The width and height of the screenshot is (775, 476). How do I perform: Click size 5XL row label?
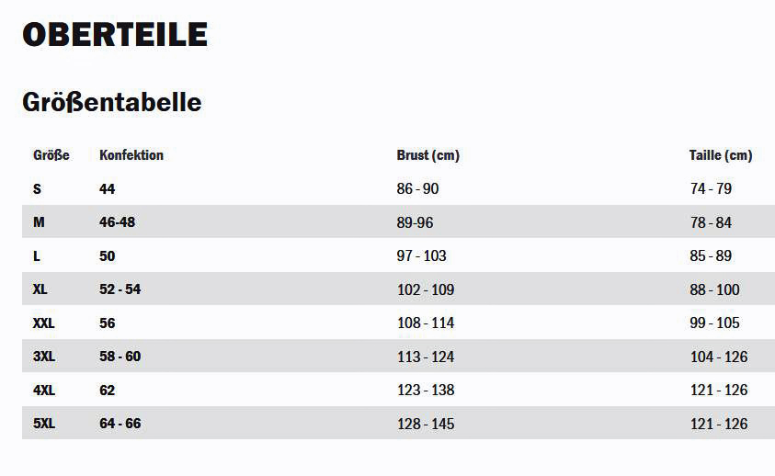44,424
